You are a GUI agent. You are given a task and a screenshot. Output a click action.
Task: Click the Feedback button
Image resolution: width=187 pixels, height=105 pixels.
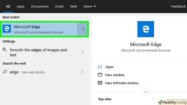point(178,6)
